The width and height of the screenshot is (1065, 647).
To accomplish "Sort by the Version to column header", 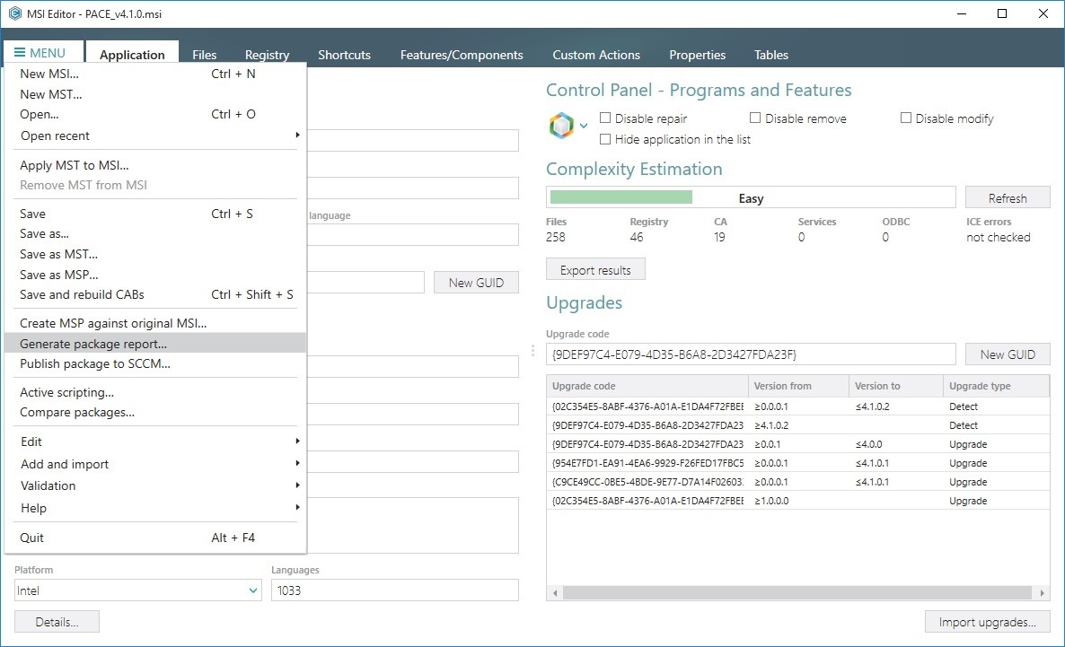I will 896,386.
